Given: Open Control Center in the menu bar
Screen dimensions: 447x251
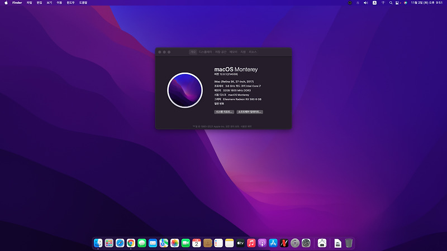Looking at the screenshot, I should [397, 3].
